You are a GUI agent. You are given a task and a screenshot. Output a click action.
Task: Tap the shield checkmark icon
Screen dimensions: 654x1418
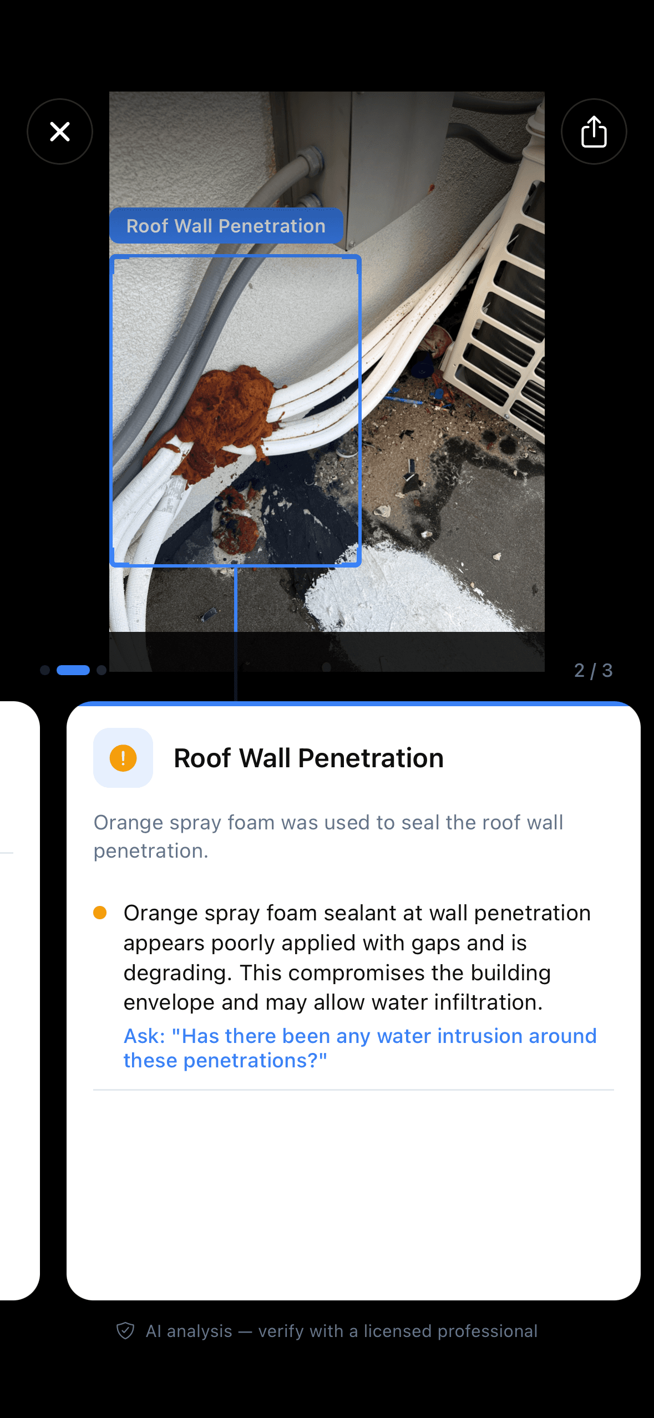click(125, 1330)
